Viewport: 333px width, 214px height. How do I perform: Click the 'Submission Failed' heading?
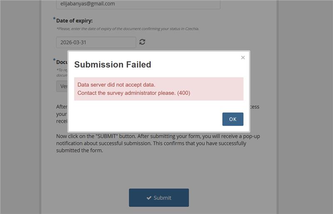[112, 65]
